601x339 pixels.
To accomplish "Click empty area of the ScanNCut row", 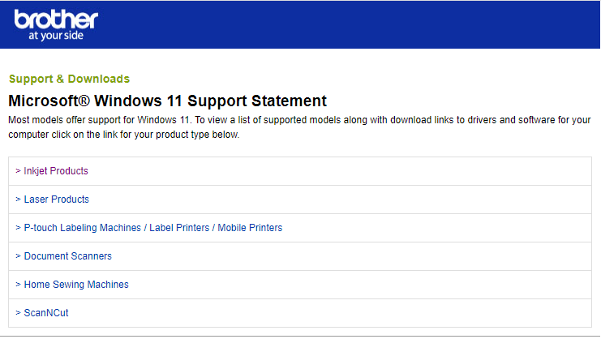I will point(329,313).
